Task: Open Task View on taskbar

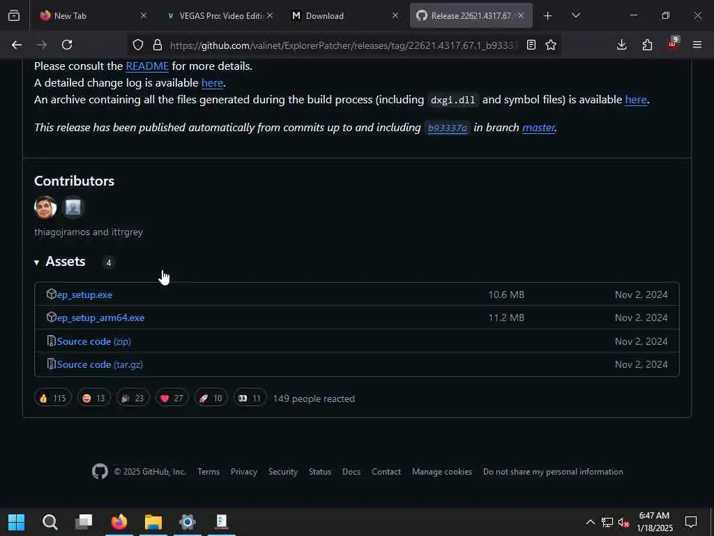Action: 84,522
